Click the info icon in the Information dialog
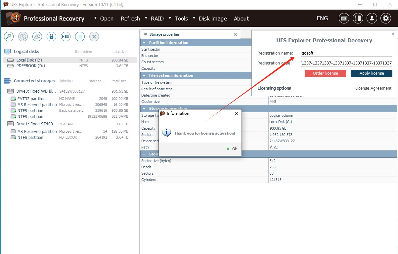The height and width of the screenshot is (254, 398). pyautogui.click(x=166, y=133)
